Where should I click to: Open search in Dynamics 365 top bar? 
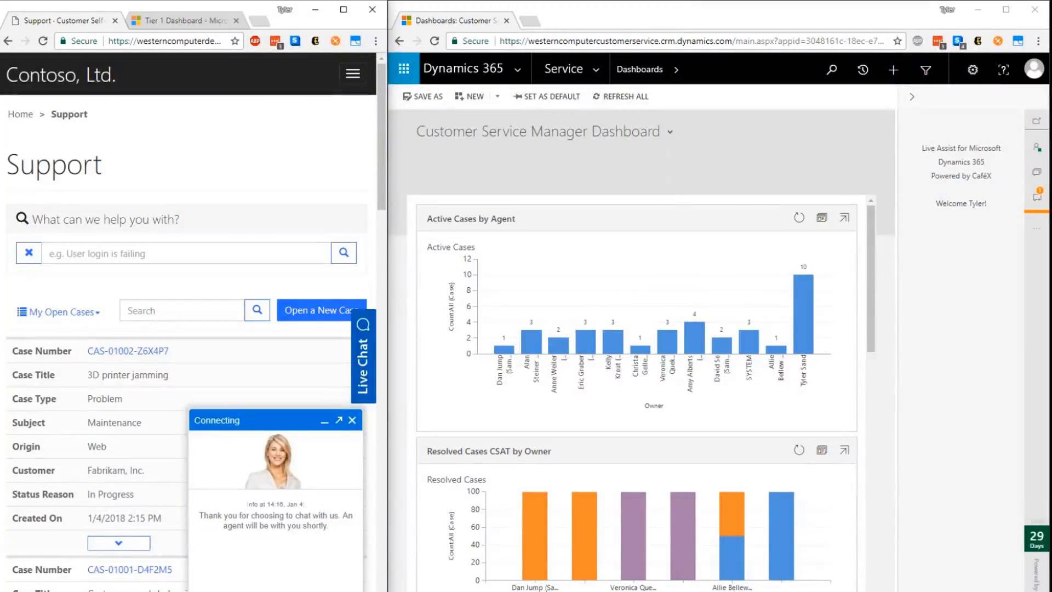click(x=832, y=70)
